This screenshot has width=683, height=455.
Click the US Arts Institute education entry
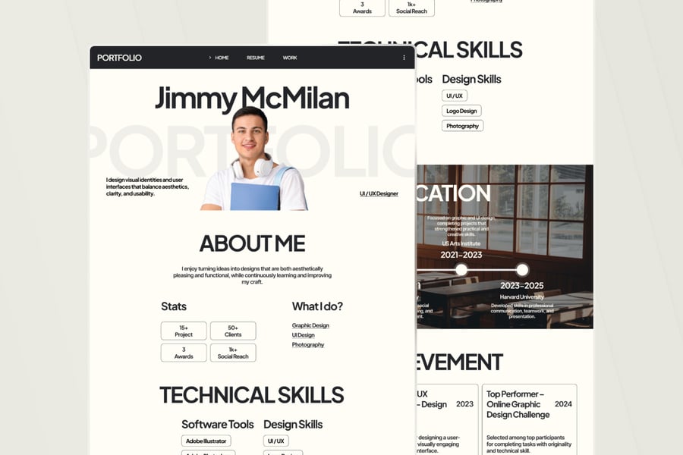[x=461, y=243]
